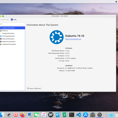Open Energy Information module
Viewport: 118px width, 118px height.
(x=12, y=33)
